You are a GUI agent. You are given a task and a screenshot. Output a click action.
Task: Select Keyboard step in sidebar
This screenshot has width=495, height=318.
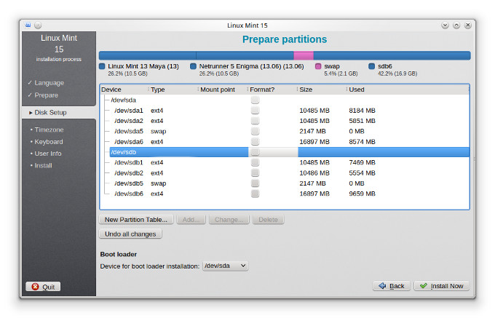[x=49, y=142]
